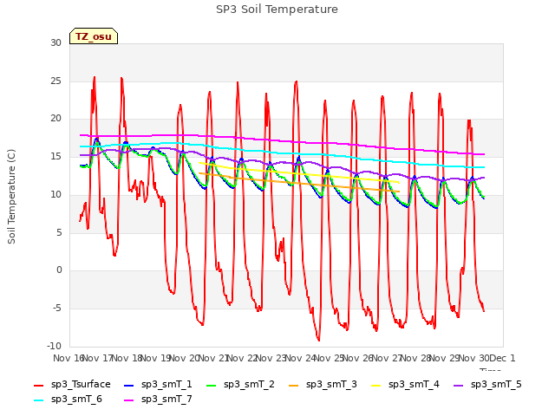
Task: Click the y-axis tick label -10
Action: [54, 346]
